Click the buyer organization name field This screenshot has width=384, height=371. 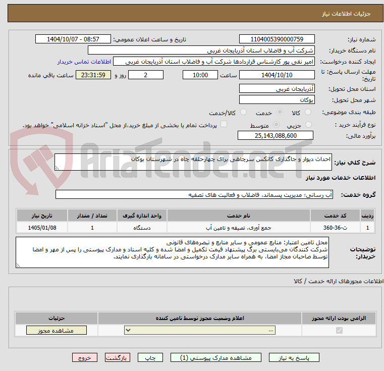(201, 50)
